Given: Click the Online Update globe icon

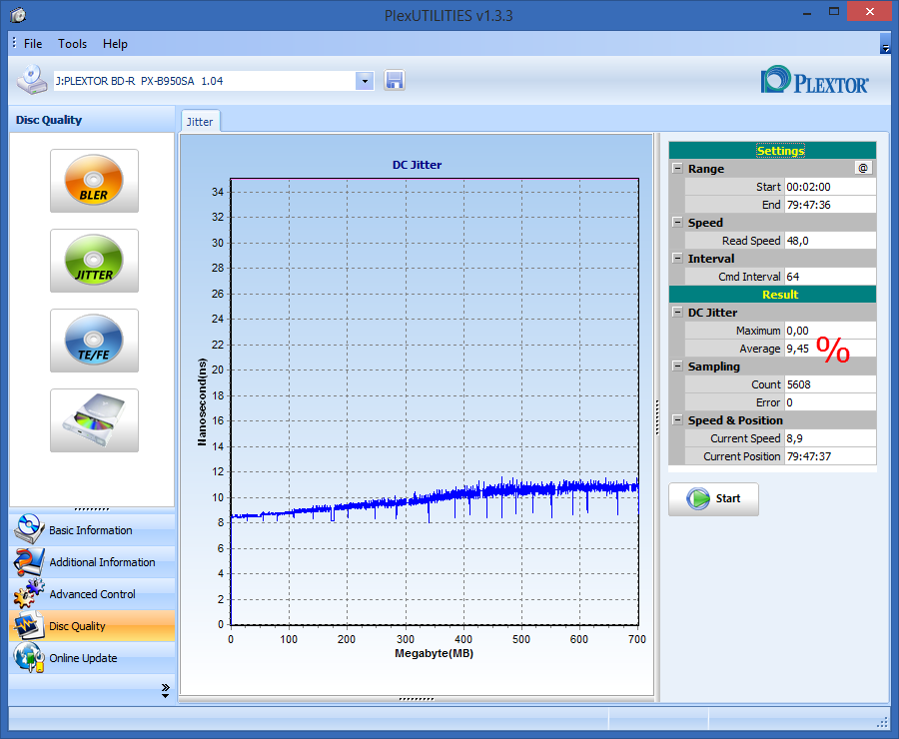Looking at the screenshot, I should (29, 657).
